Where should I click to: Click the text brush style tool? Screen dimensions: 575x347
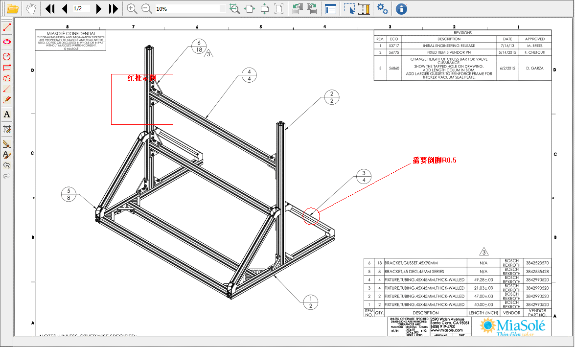click(6, 155)
